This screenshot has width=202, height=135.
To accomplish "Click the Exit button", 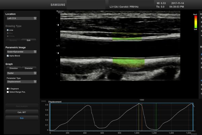I will [x=22, y=118].
